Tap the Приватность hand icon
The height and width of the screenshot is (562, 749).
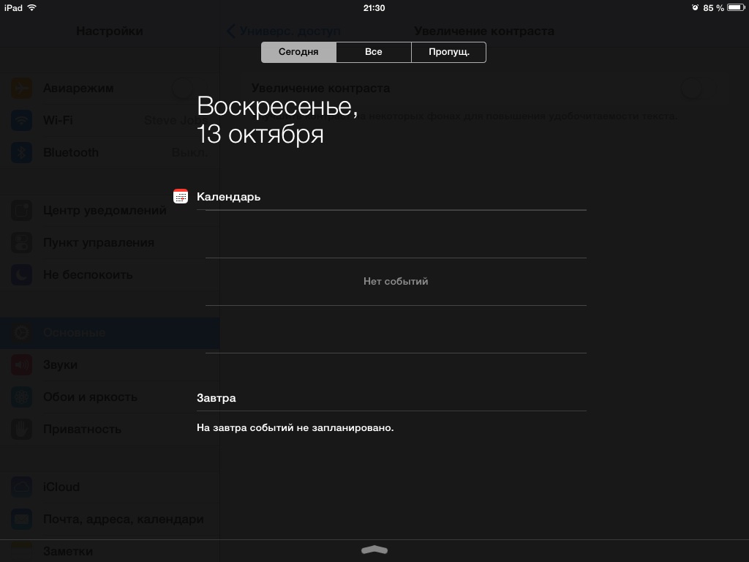click(21, 429)
